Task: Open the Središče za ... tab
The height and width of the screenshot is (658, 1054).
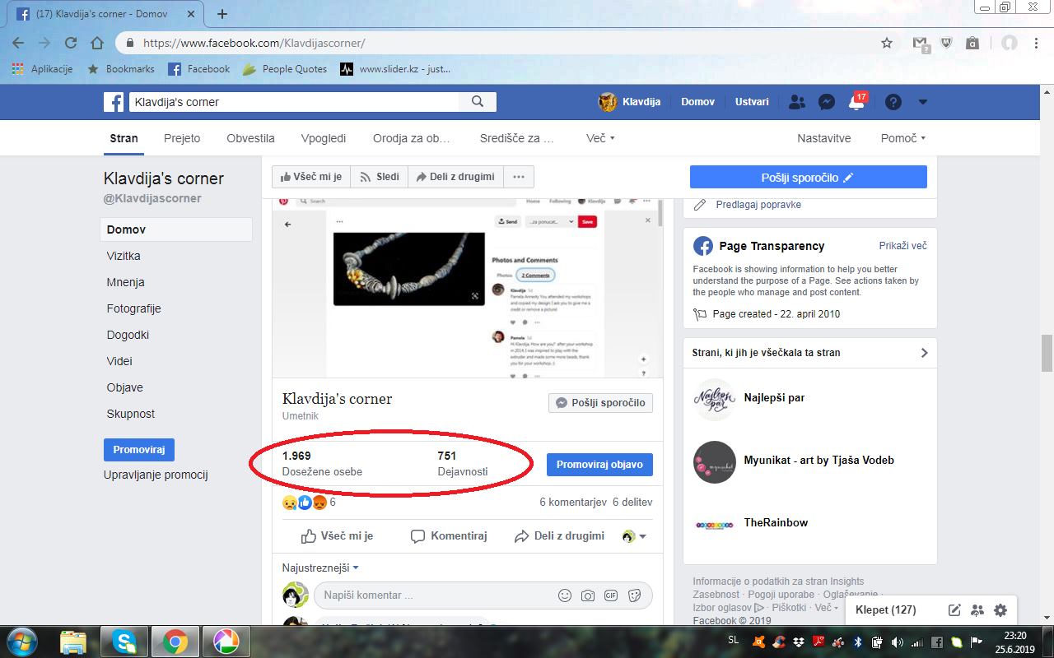Action: (517, 138)
